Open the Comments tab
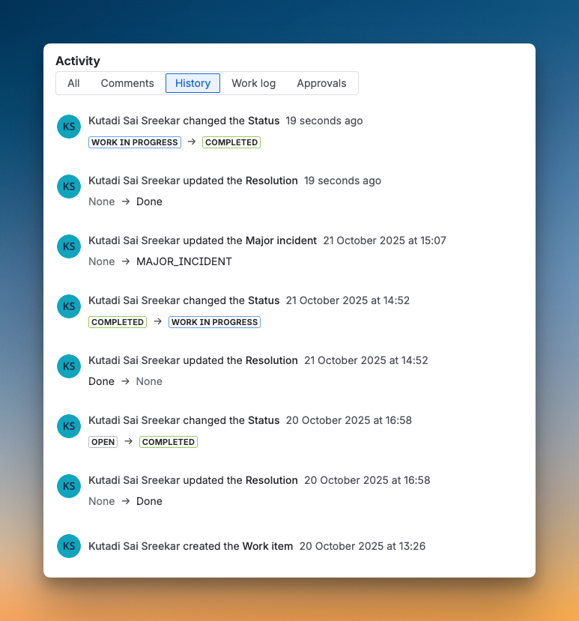This screenshot has width=579, height=621. click(127, 83)
